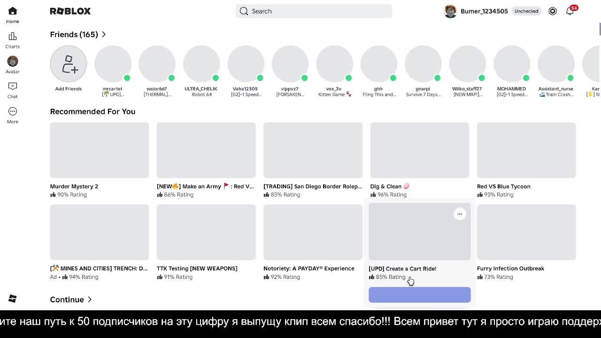
Task: Open the Charts sidebar icon
Action: pyautogui.click(x=13, y=37)
